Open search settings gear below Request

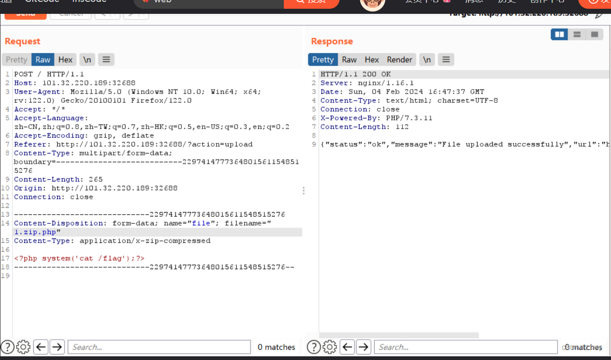click(24, 347)
